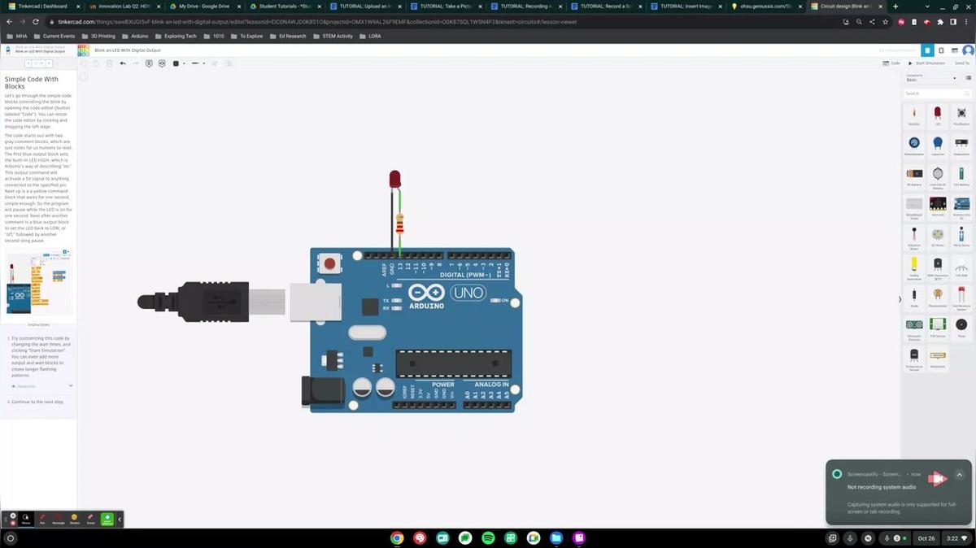Add the LED RGB component
The width and height of the screenshot is (976, 548).
click(961, 267)
